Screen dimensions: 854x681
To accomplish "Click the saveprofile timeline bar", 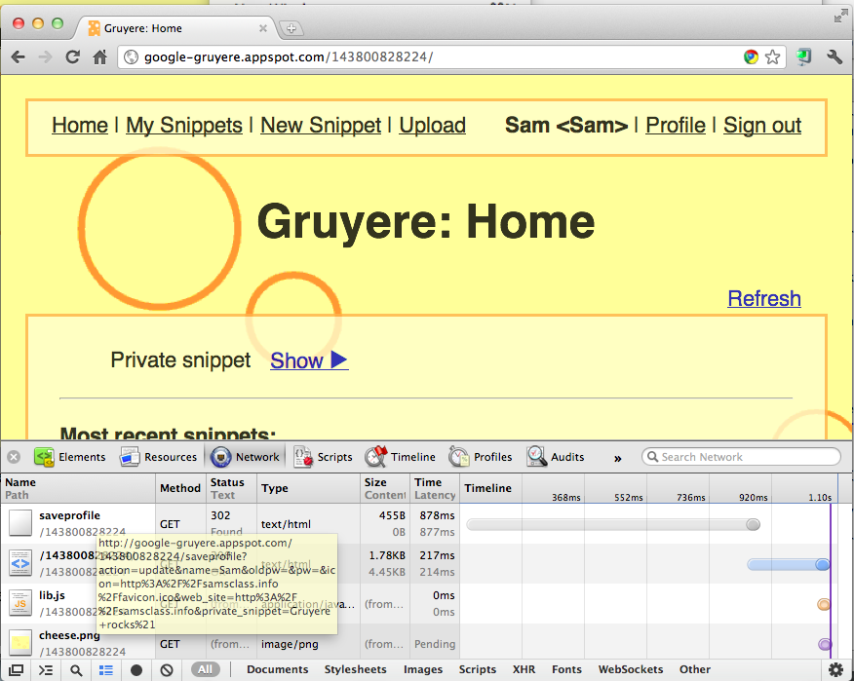I will 613,524.
